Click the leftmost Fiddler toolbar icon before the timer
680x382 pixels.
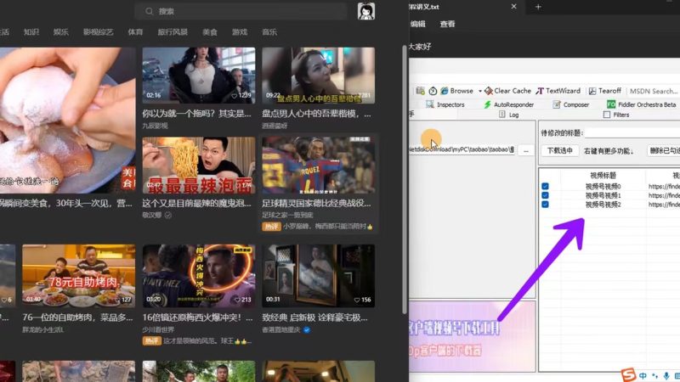click(420, 91)
